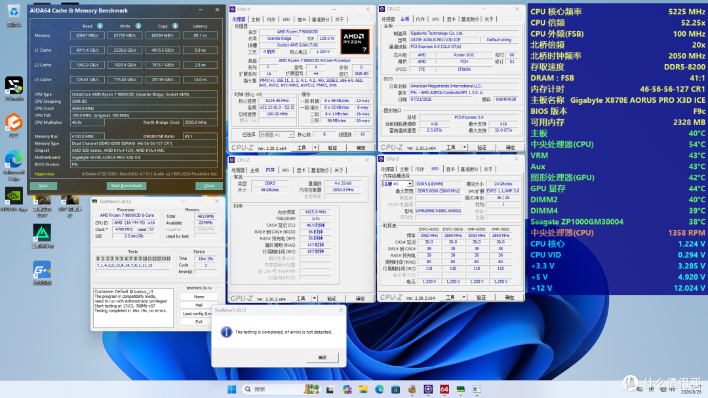Expand the Tools arrow in the CPU-Z processor window
The image size is (708, 398).
tap(315, 148)
